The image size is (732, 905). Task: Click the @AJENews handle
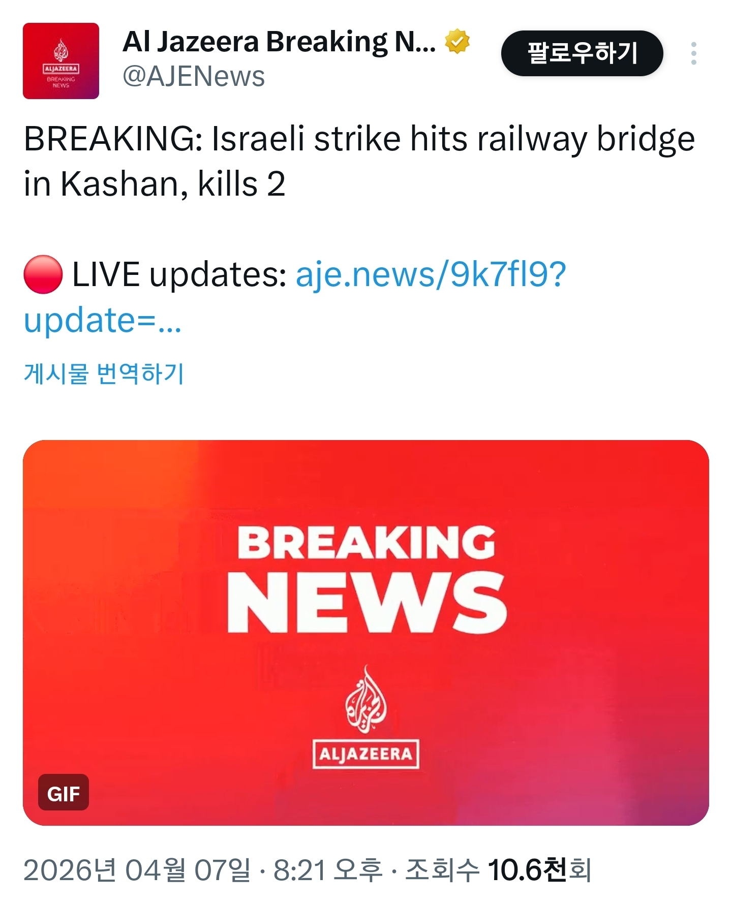pos(194,77)
